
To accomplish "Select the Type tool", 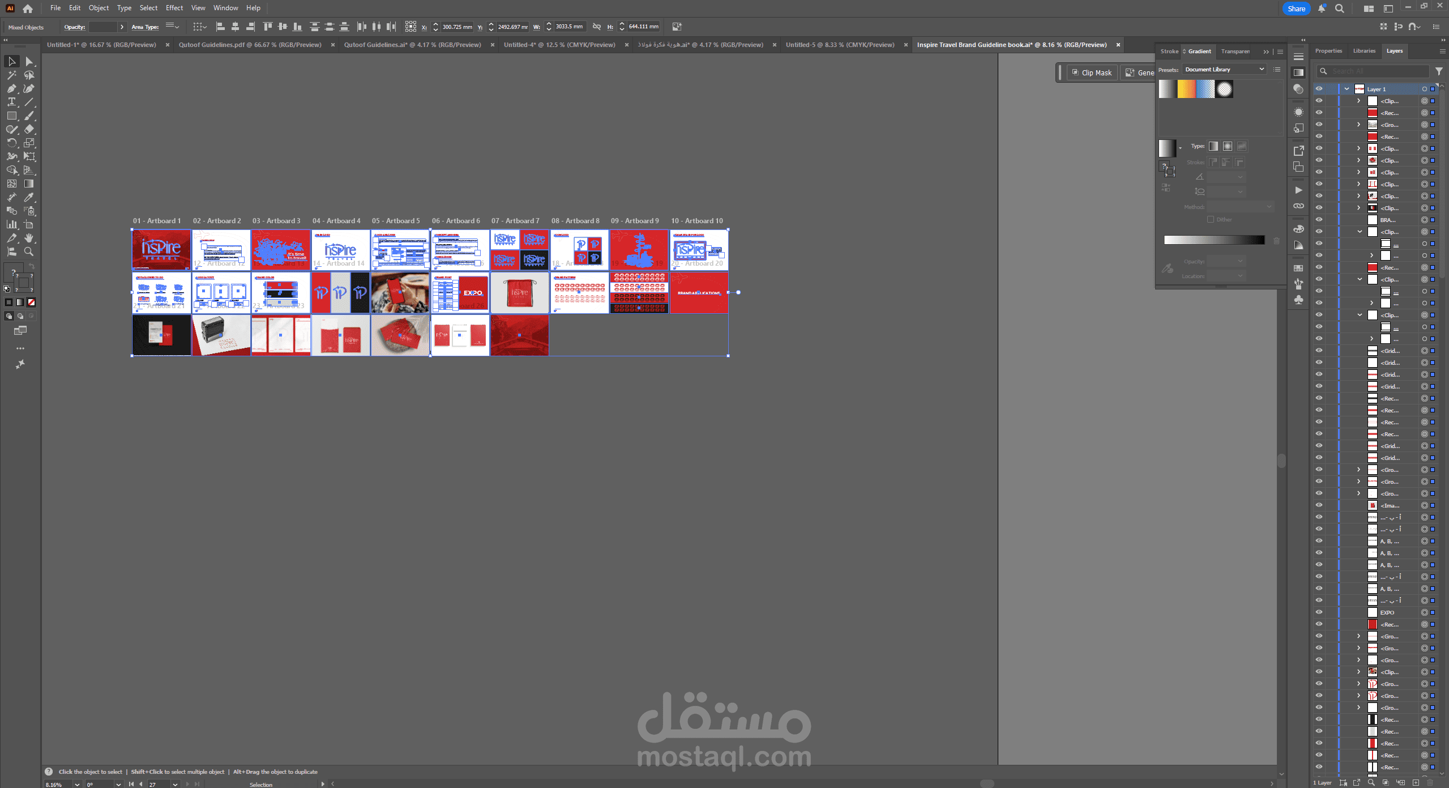I will click(11, 102).
